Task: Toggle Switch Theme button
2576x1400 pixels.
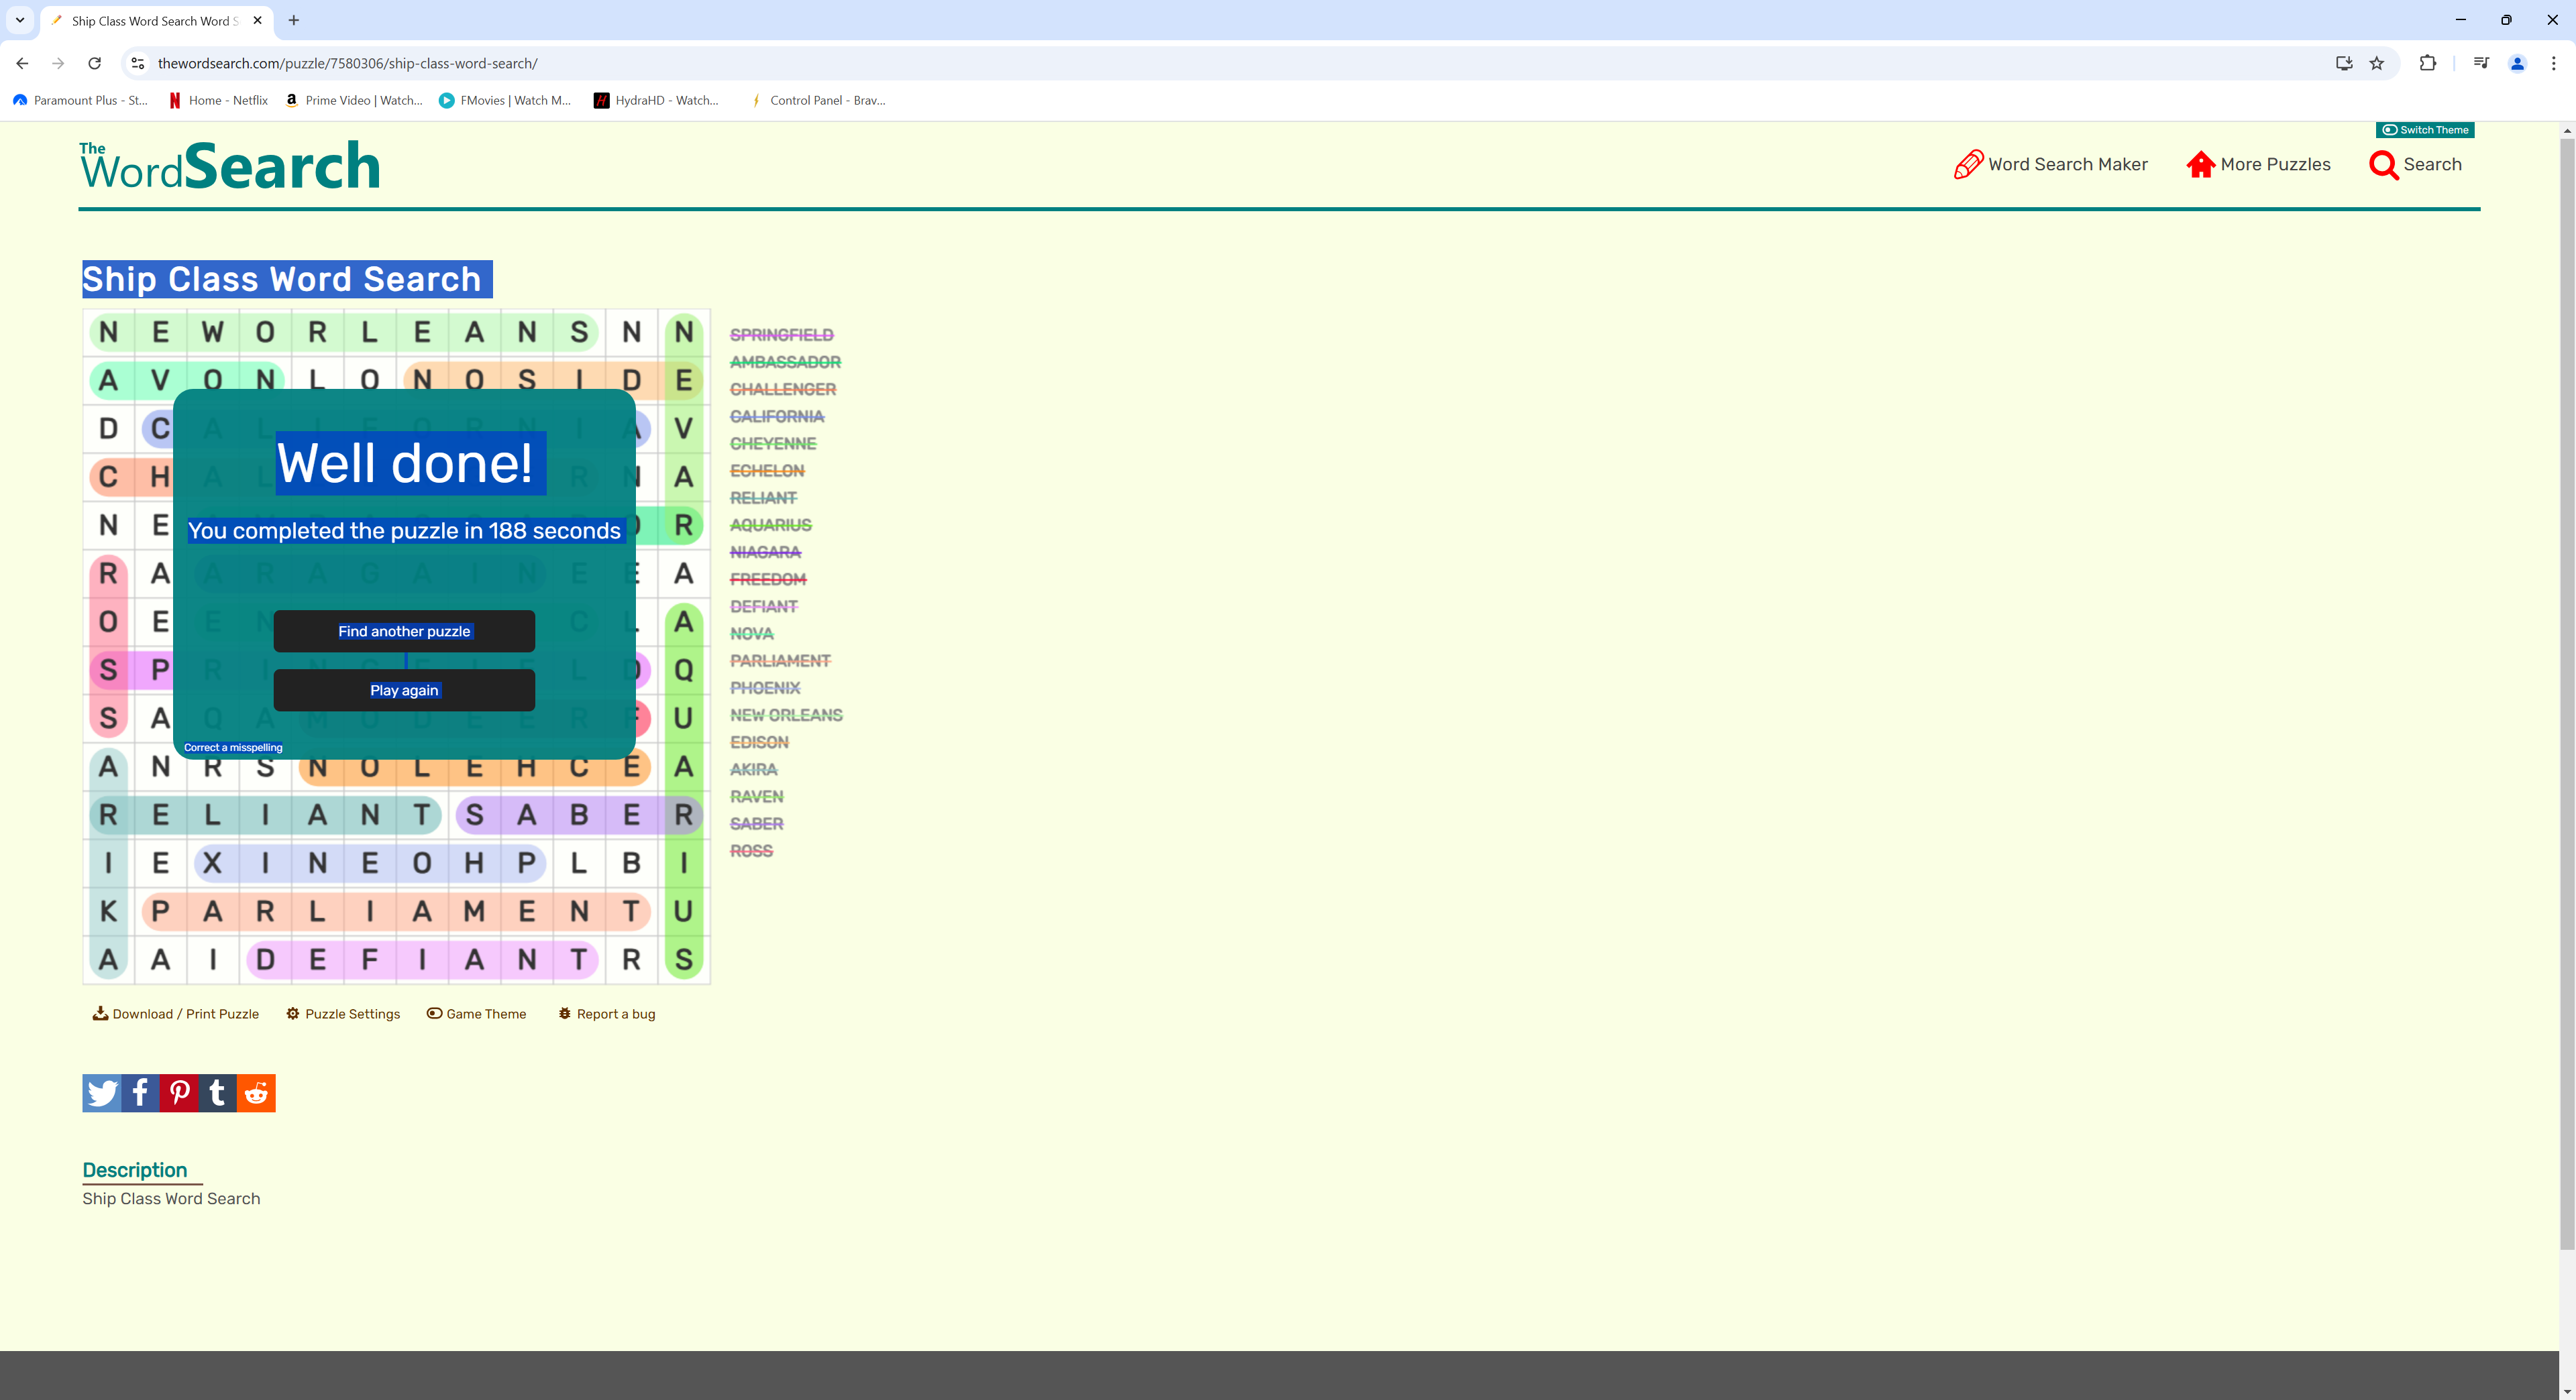Action: pos(2425,130)
